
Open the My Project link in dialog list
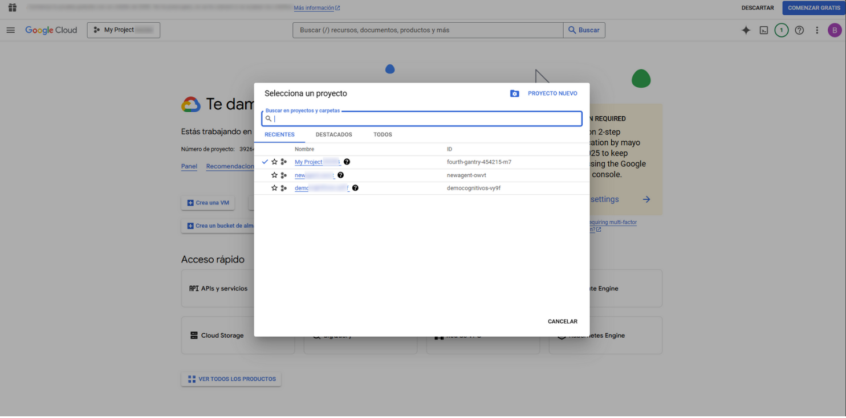click(318, 162)
